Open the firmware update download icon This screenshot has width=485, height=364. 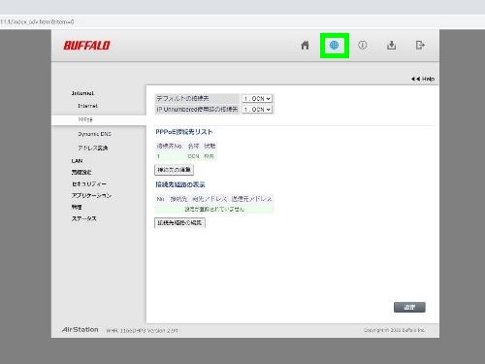[x=391, y=46]
